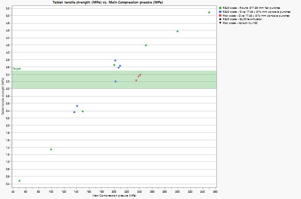Select the highest blue diamond data point
This screenshot has width=301, height=199.
(x=115, y=60)
